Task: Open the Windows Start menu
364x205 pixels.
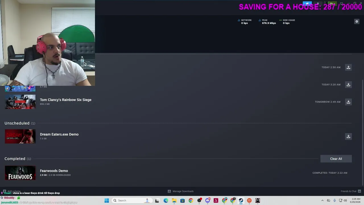Action: (107, 200)
